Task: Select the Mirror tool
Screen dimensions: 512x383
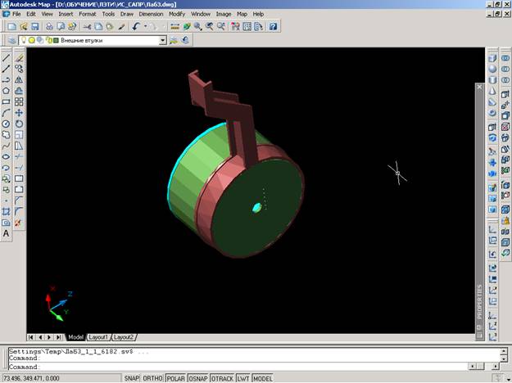Action: pyautogui.click(x=19, y=80)
